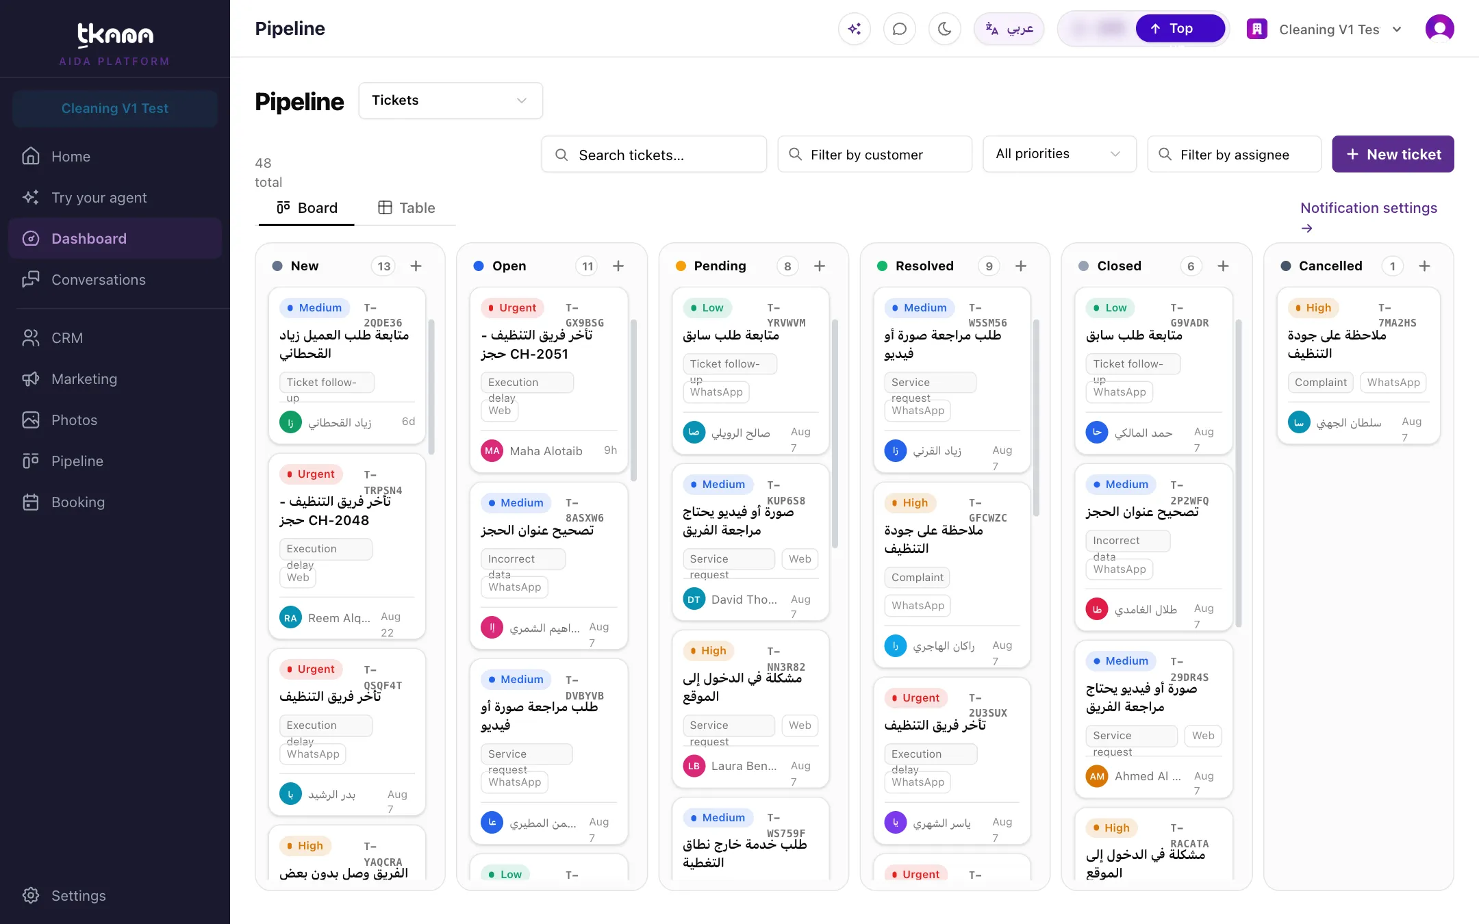Click the CRM people icon in sidebar
Image resolution: width=1479 pixels, height=924 pixels.
(x=31, y=338)
